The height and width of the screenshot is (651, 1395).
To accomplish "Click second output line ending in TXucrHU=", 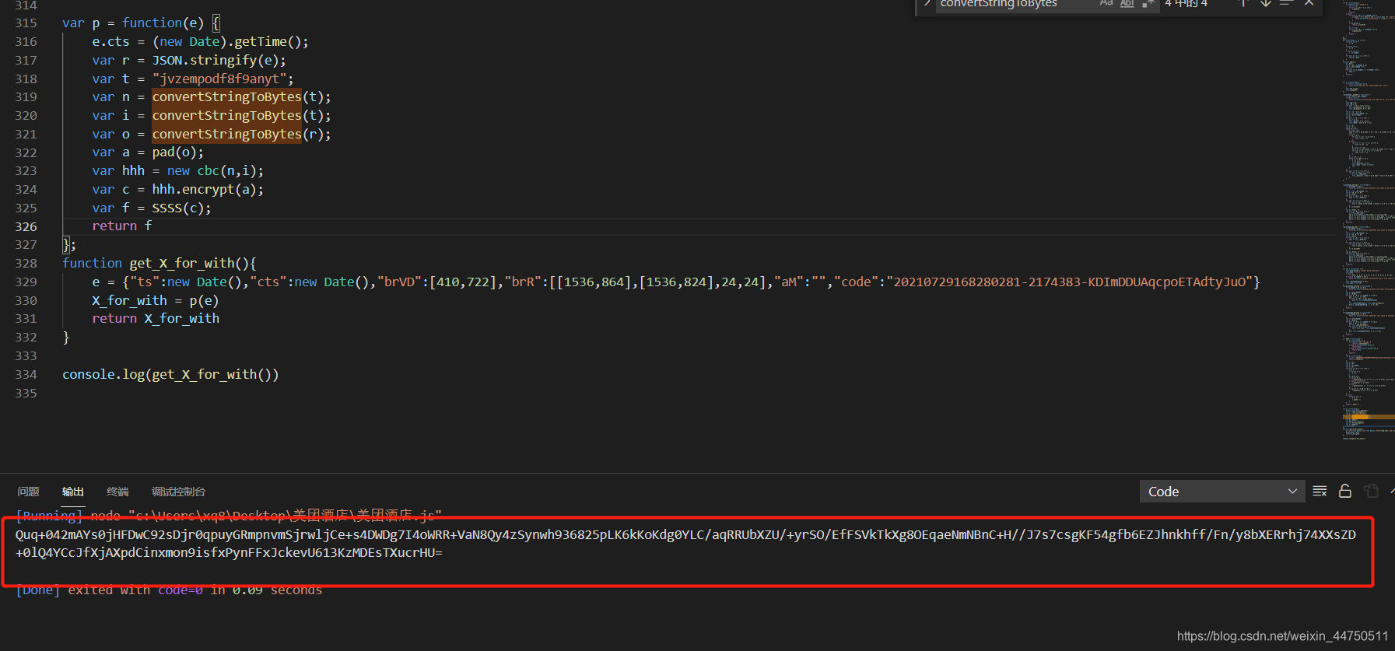I will [x=229, y=552].
